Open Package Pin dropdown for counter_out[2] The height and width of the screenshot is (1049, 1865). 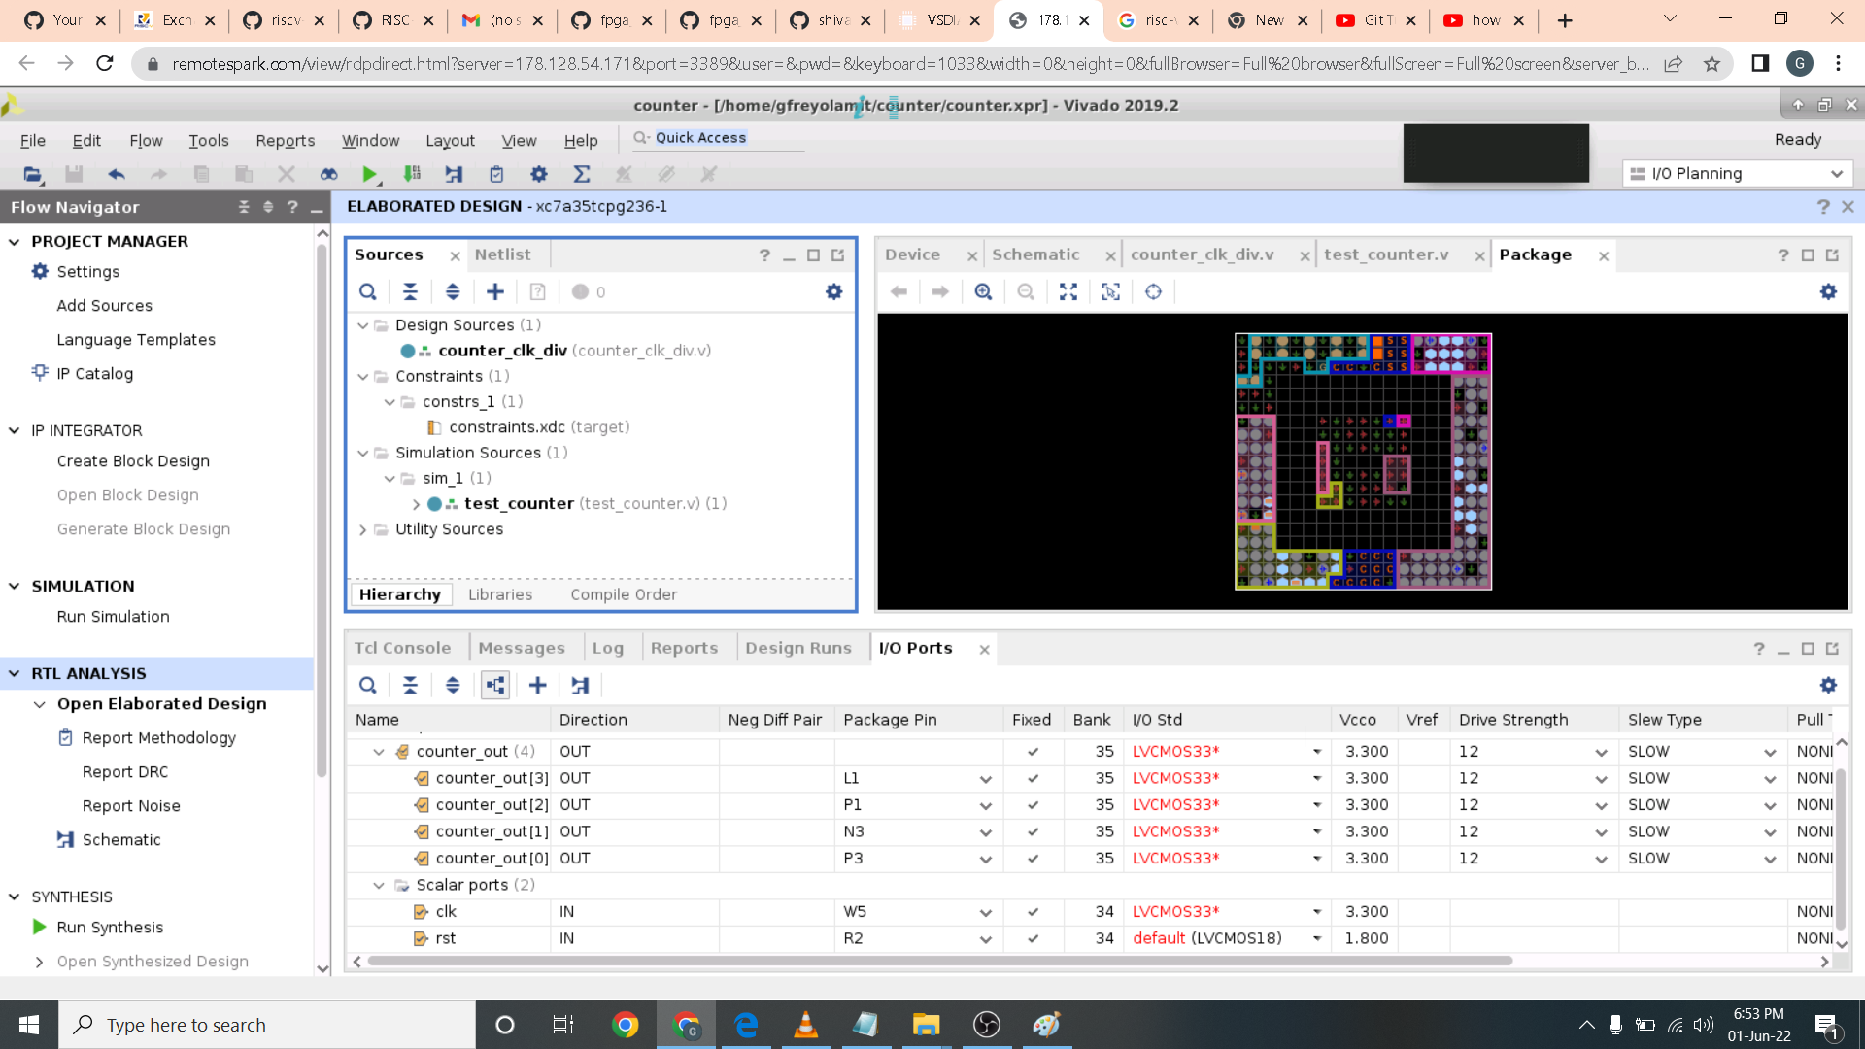click(x=985, y=805)
